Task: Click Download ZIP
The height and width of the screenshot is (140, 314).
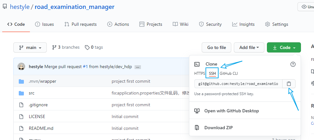Action: (219, 128)
